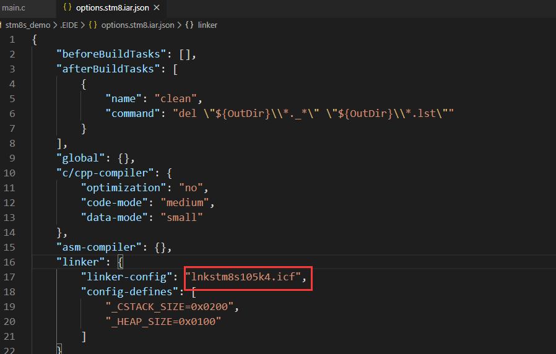The image size is (556, 354).
Task: Open stm8s_demo breadcrumb folder
Action: point(28,25)
